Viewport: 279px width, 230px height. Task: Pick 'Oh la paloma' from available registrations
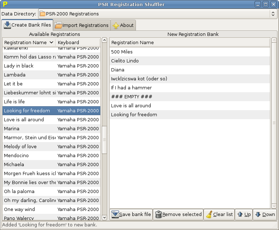[19, 191]
